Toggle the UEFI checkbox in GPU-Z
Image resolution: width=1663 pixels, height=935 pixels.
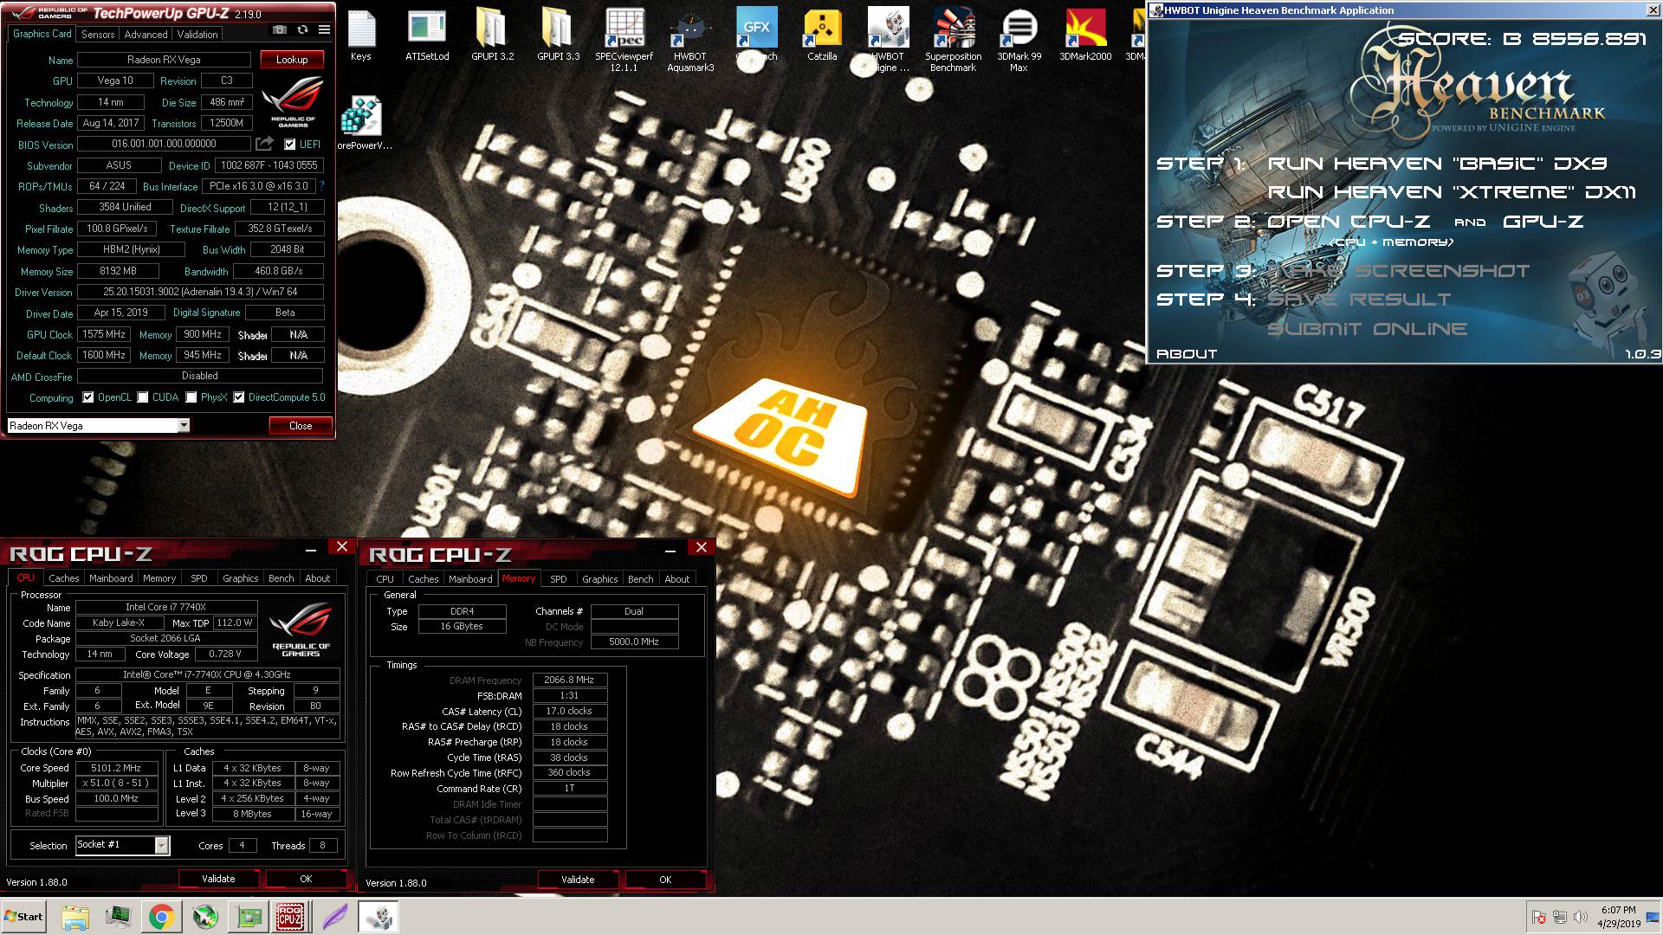289,145
